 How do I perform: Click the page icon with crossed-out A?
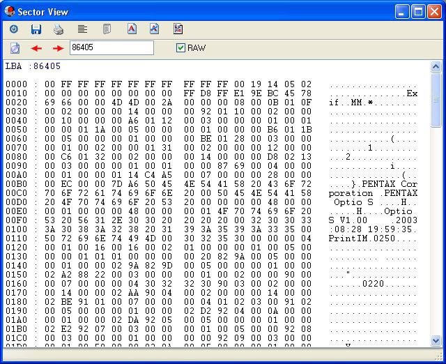tap(155, 29)
